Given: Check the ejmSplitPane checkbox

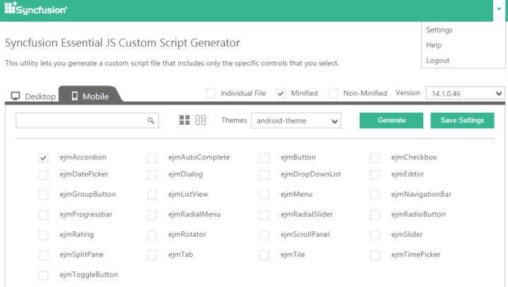Looking at the screenshot, I should tap(43, 255).
